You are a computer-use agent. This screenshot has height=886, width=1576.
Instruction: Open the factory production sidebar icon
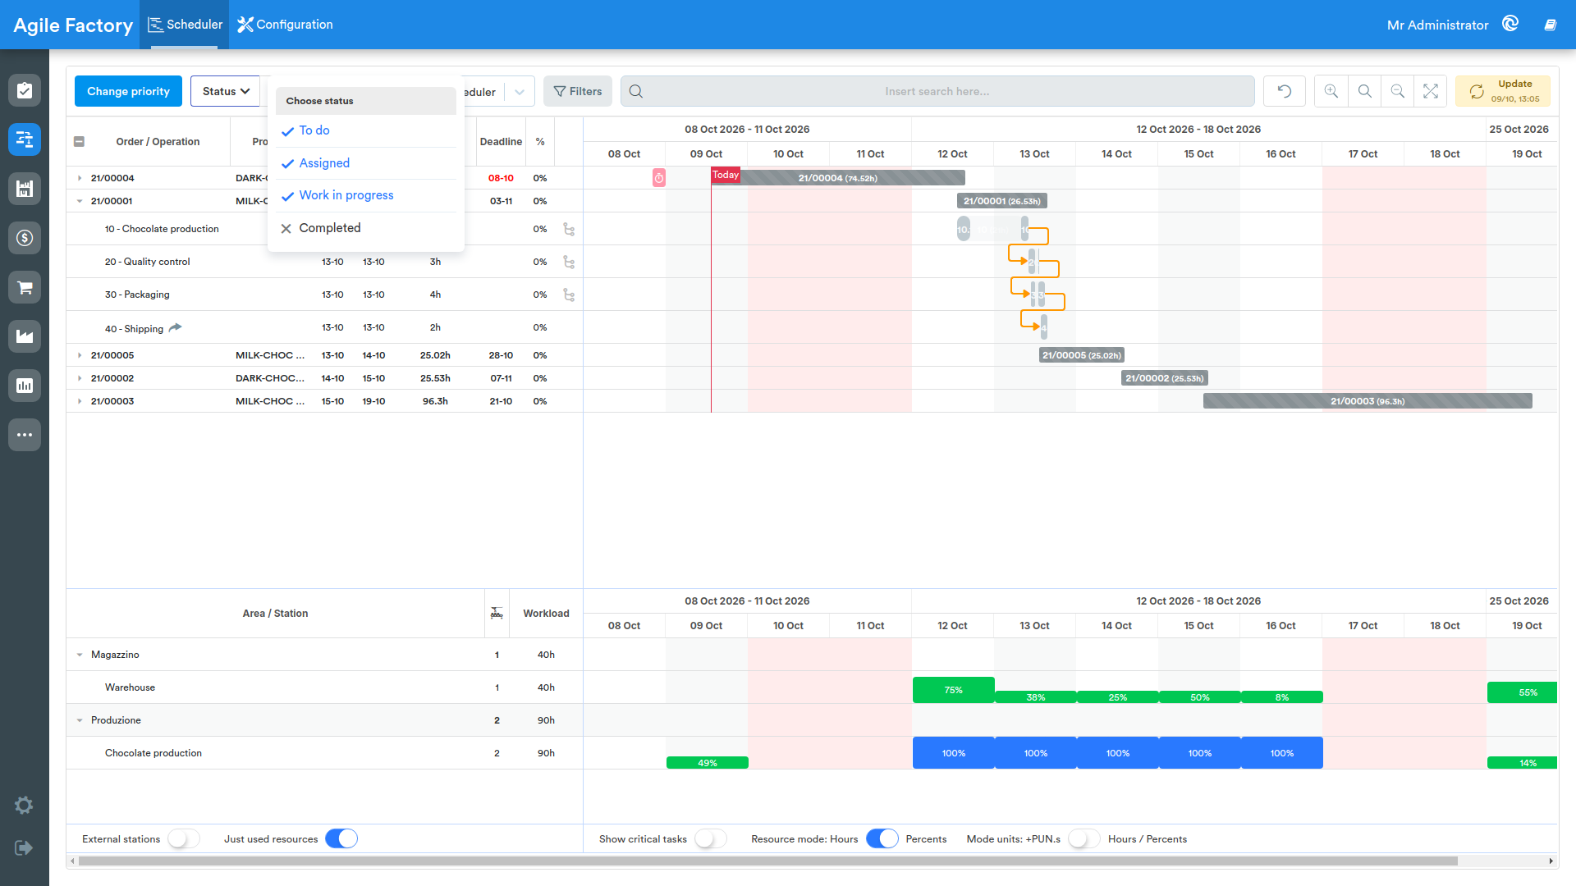tap(25, 336)
